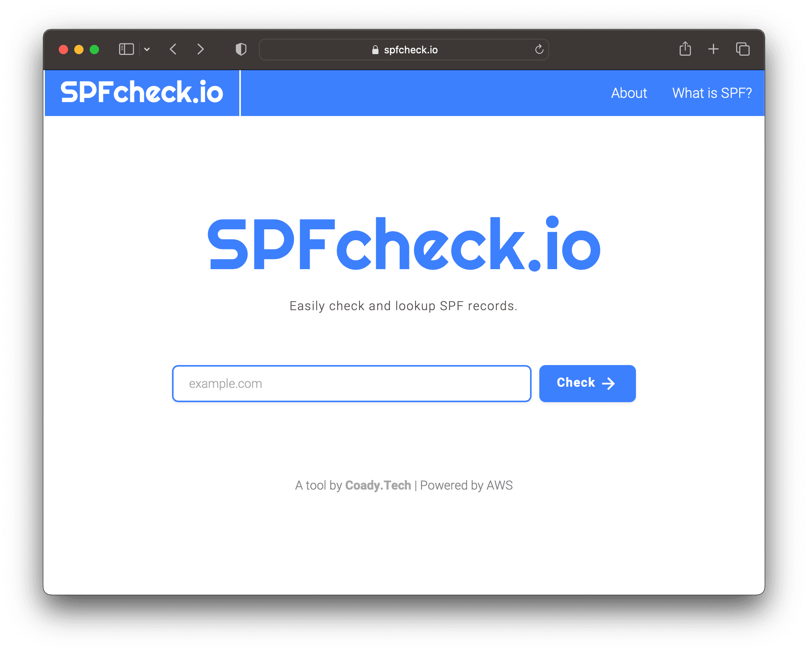808x652 pixels.
Task: Click the shield/privacy icon in browser toolbar
Action: coord(240,50)
